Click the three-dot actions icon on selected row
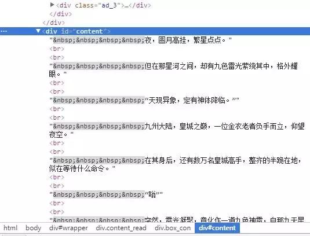Viewport: 310px width, 236px height. [3, 31]
